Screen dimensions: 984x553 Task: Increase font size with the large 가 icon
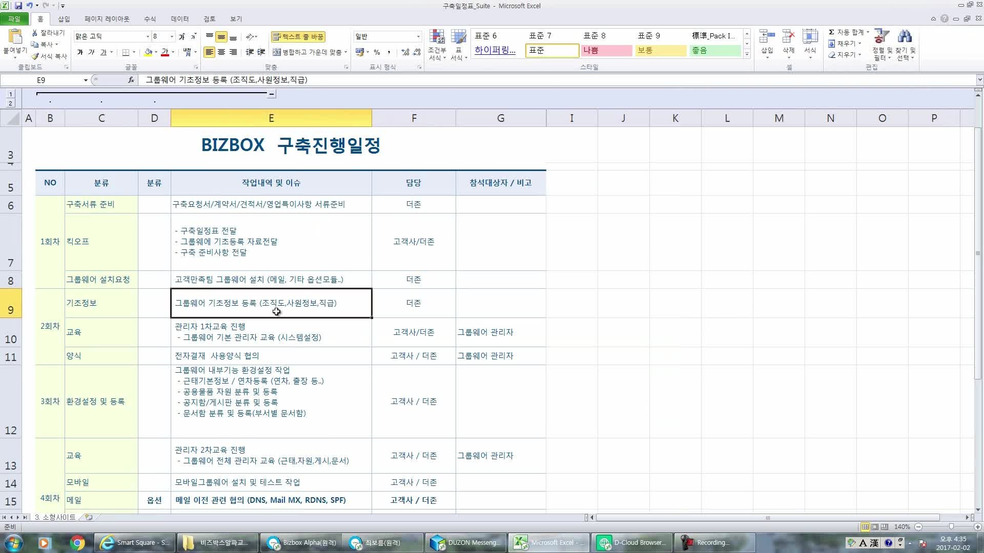click(181, 36)
